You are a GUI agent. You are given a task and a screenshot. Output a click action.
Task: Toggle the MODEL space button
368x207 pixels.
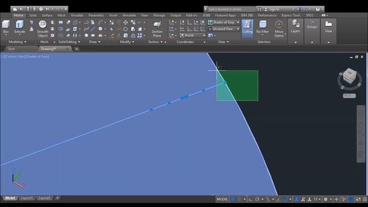click(223, 200)
